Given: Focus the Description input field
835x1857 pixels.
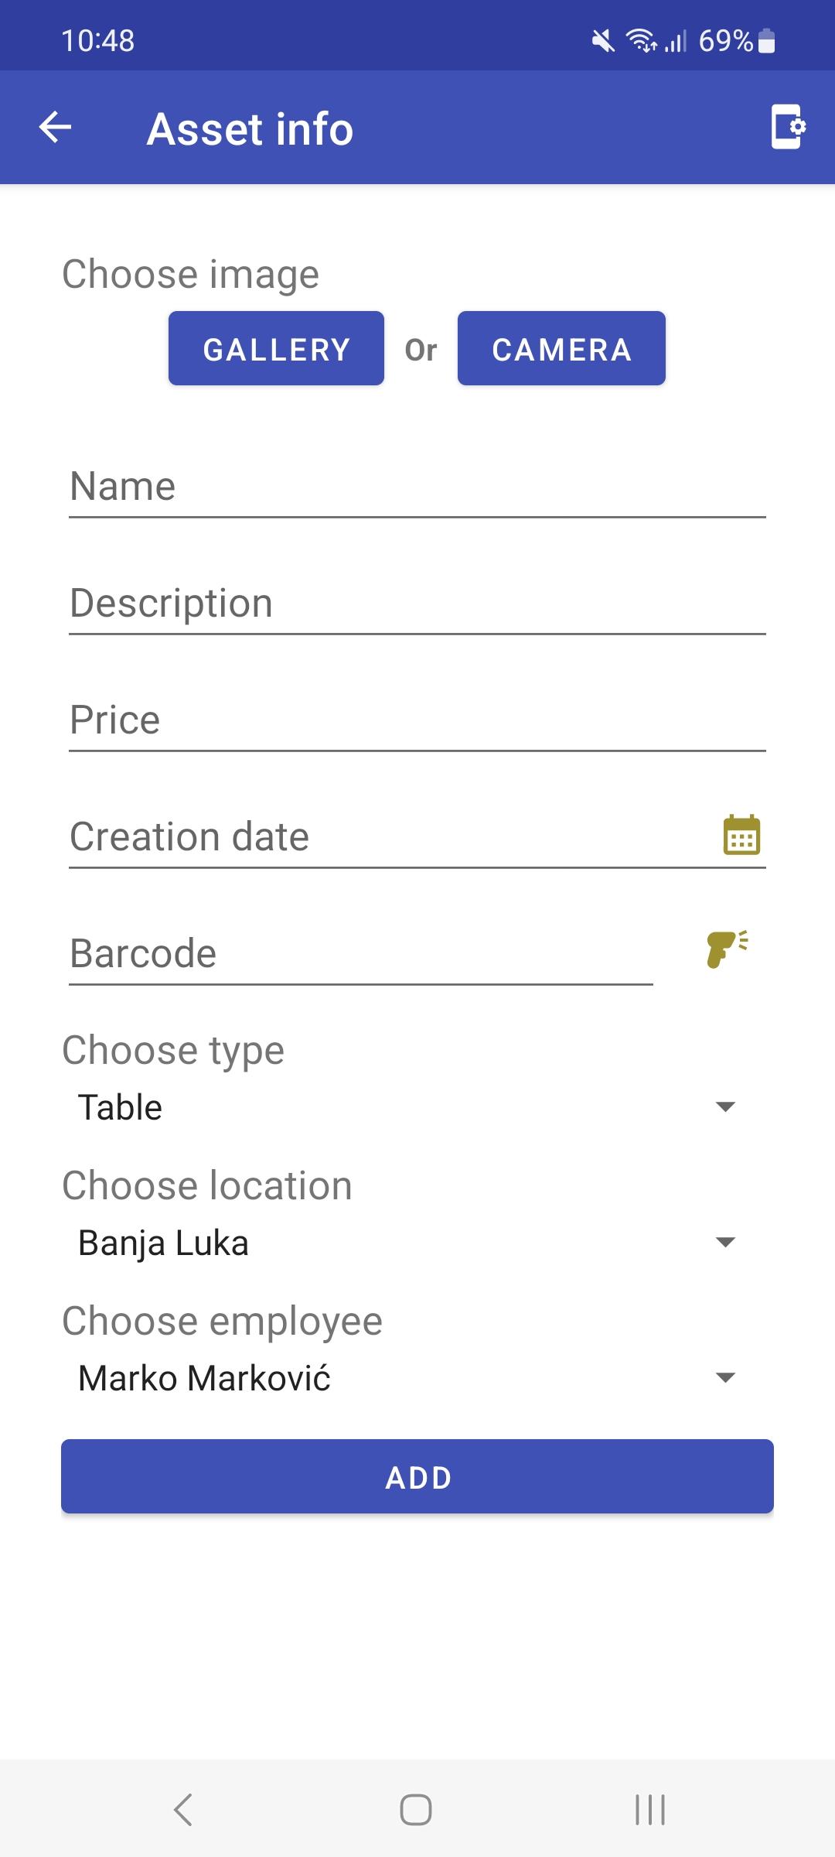Looking at the screenshot, I should pos(417,604).
